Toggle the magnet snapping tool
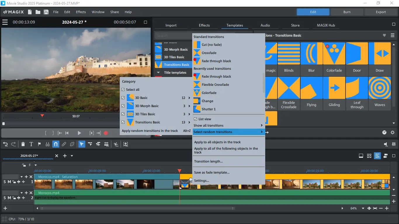 click(56, 144)
